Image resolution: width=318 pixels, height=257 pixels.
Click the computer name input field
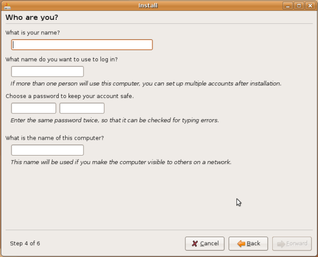[47, 150]
